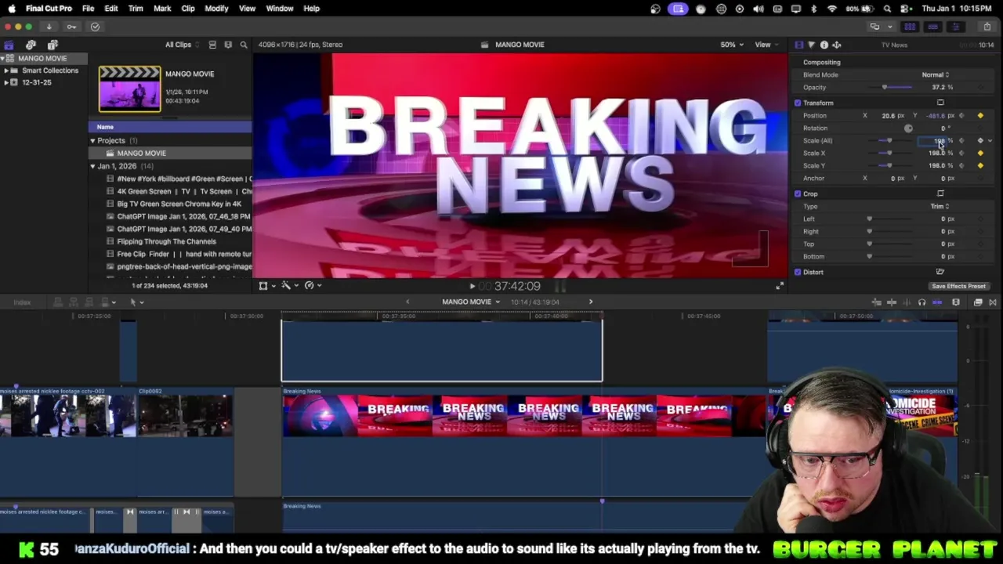Toggle headphone audio skimming icon in timeline

[922, 302]
